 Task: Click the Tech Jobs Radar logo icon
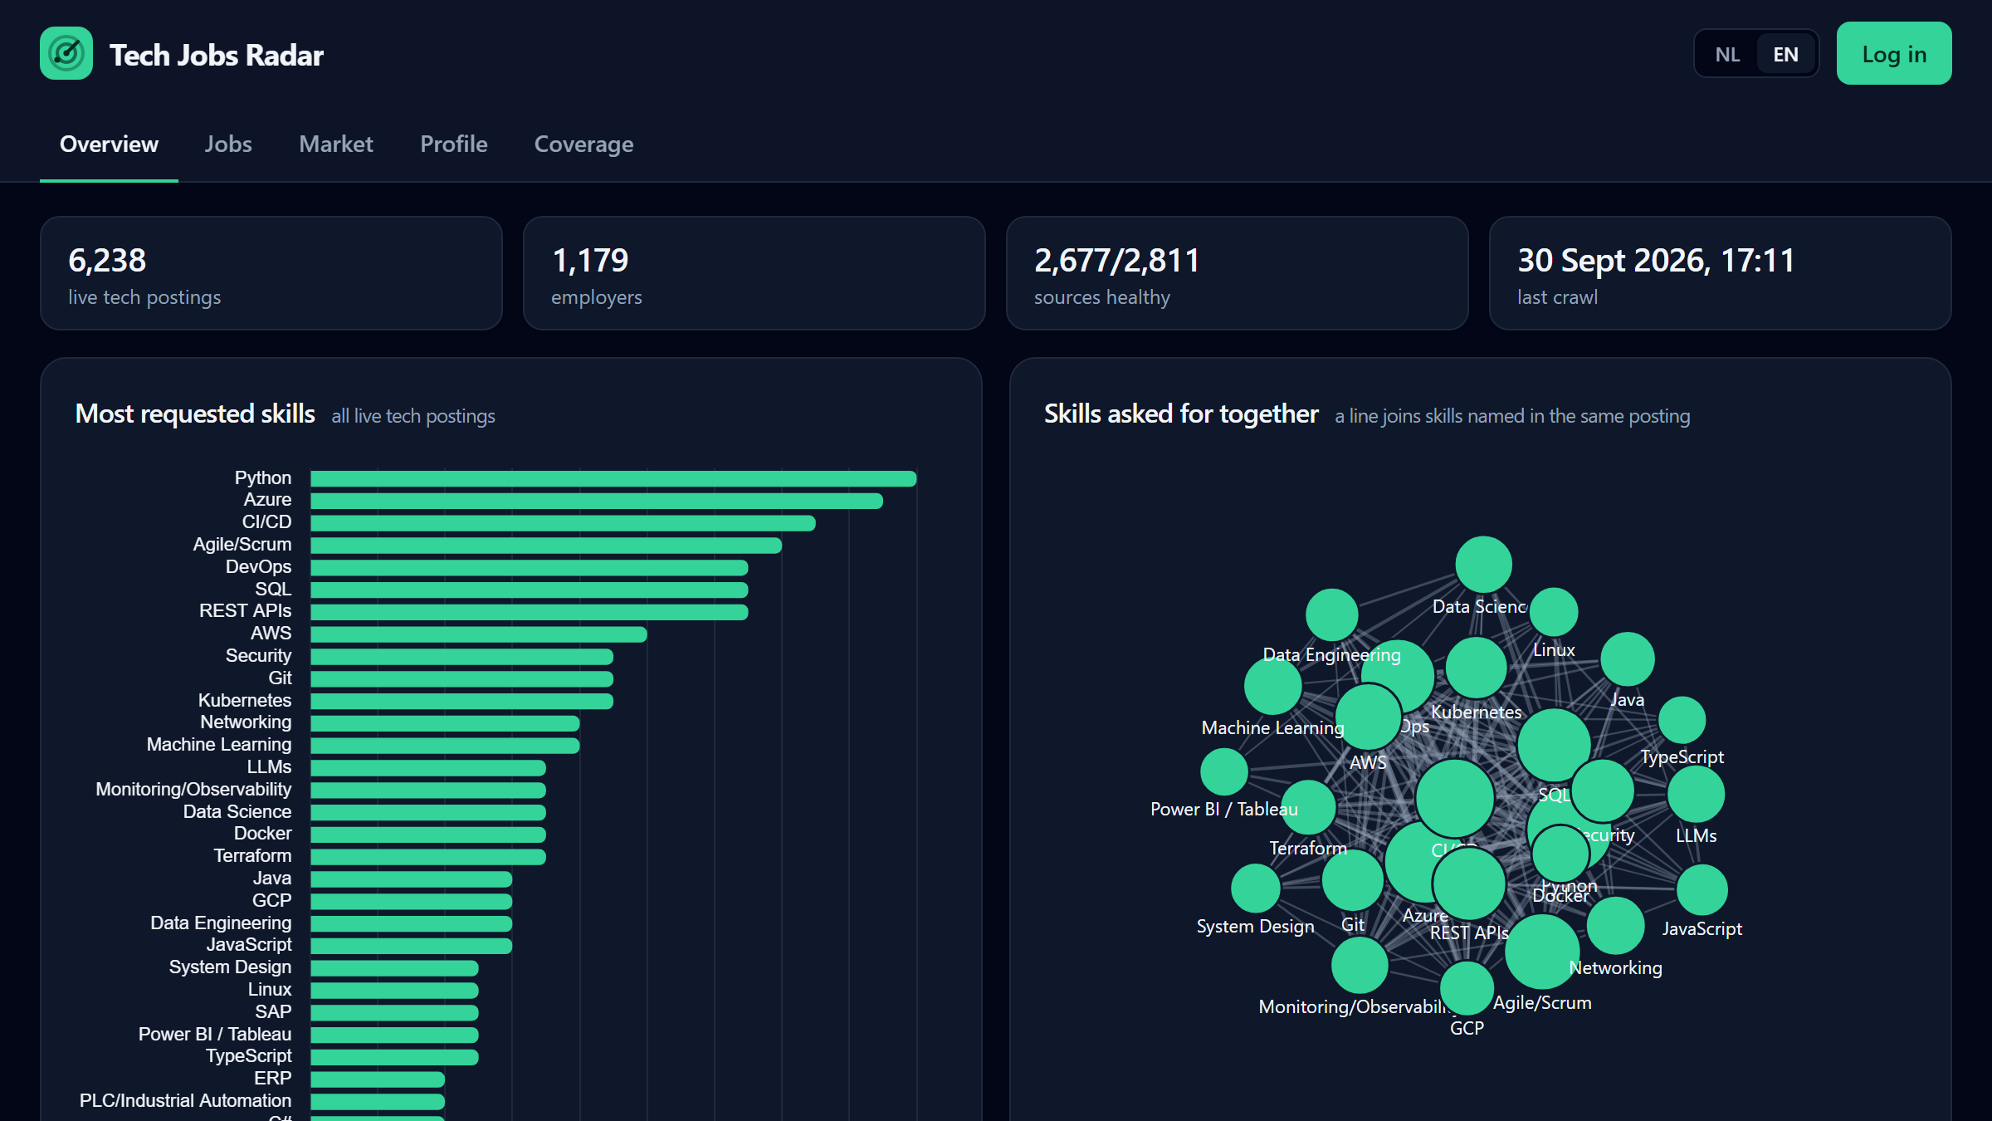[x=66, y=54]
